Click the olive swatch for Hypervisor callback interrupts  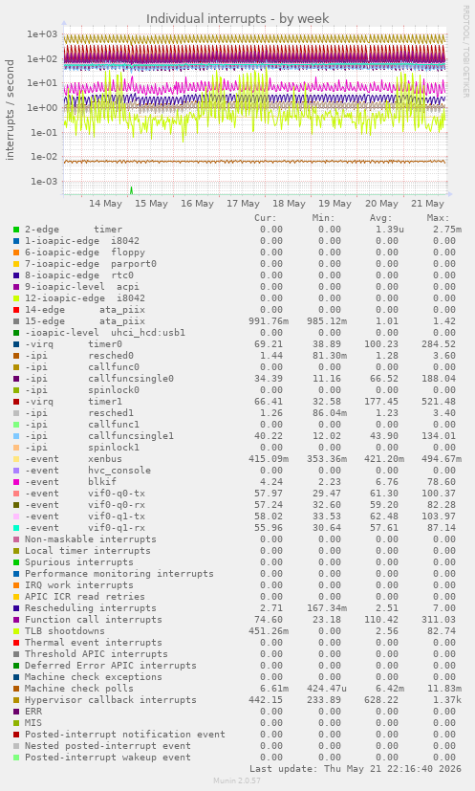click(x=16, y=700)
